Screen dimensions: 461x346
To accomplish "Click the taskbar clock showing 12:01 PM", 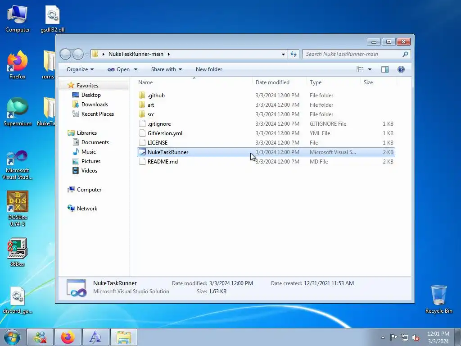I will (x=438, y=337).
